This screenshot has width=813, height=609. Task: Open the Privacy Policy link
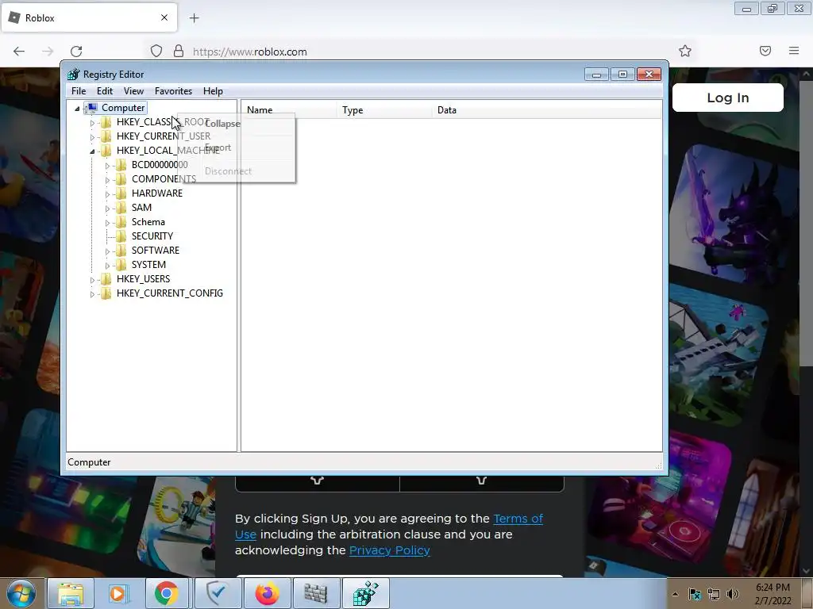point(389,550)
